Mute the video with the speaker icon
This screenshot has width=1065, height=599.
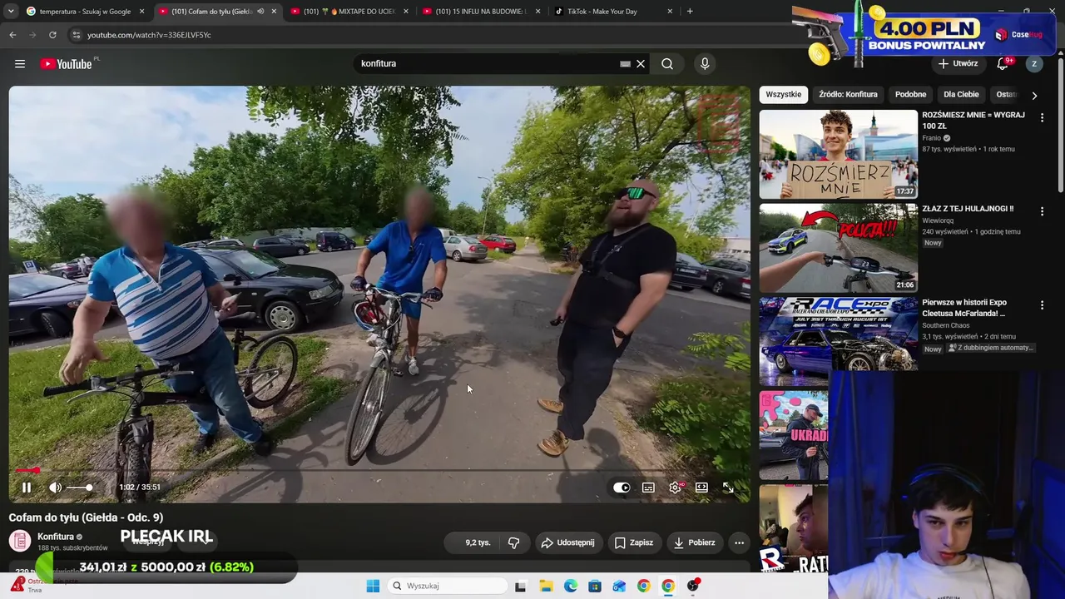click(55, 488)
